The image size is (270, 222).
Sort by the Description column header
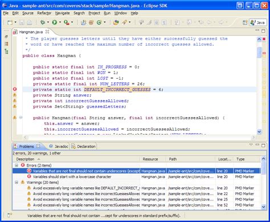(x=76, y=159)
